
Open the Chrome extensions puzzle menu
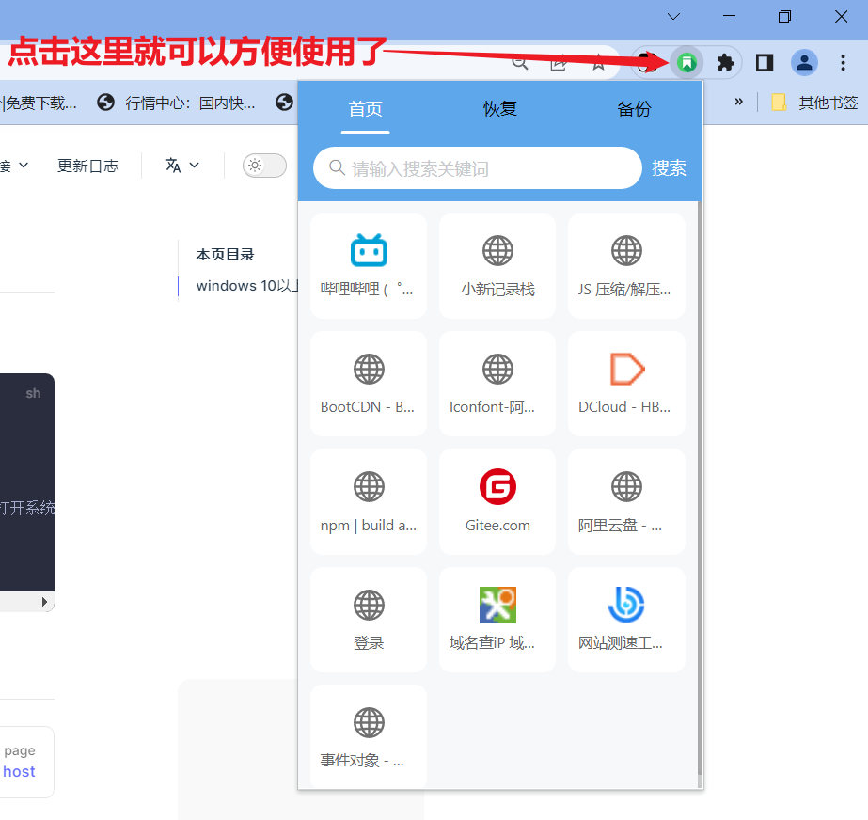(725, 63)
